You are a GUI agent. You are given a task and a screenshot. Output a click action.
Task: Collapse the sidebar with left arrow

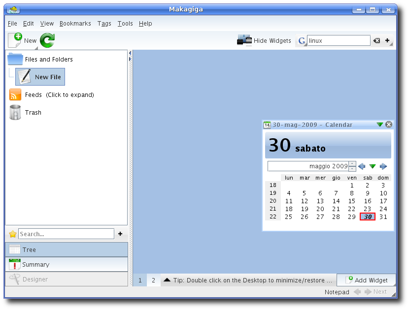130,53
